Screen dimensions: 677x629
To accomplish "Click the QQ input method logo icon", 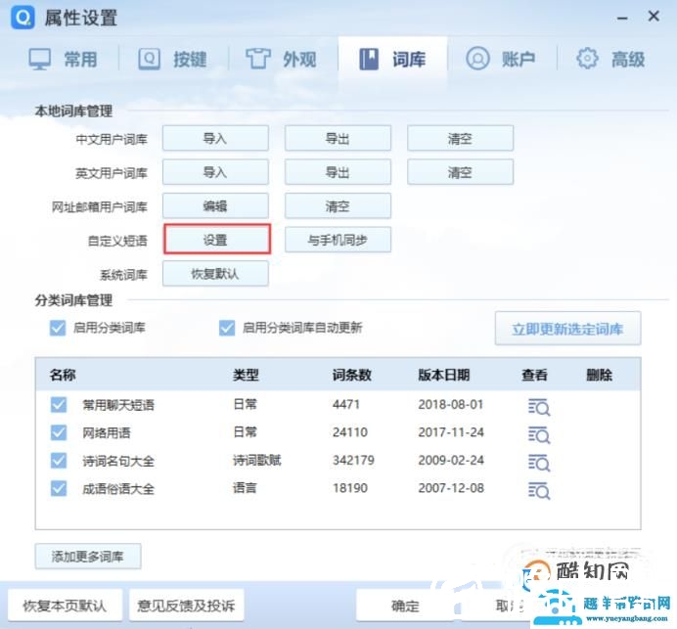I will pos(23,18).
